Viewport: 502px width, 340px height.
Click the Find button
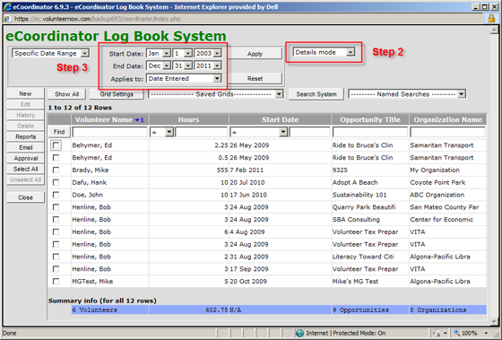click(59, 132)
